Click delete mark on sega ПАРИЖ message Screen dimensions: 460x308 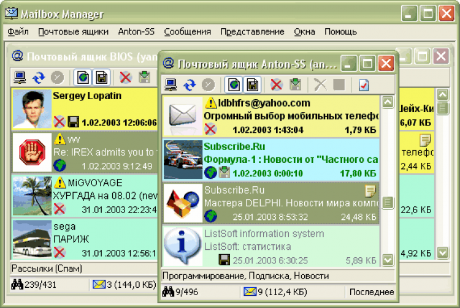[59, 252]
